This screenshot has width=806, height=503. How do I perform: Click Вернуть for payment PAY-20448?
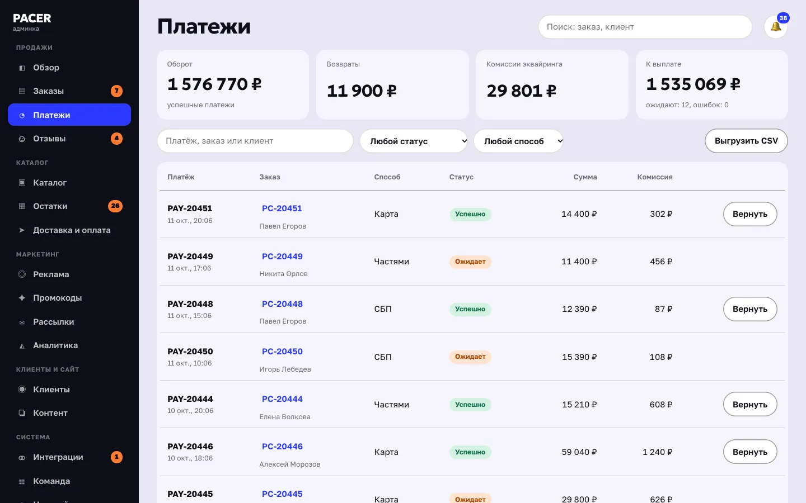(750, 309)
